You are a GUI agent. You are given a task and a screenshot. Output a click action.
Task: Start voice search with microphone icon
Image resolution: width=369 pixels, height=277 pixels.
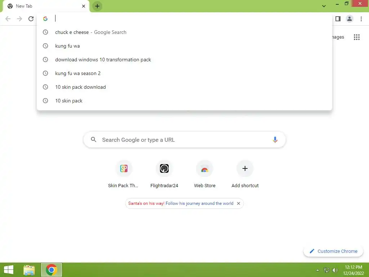click(x=275, y=140)
